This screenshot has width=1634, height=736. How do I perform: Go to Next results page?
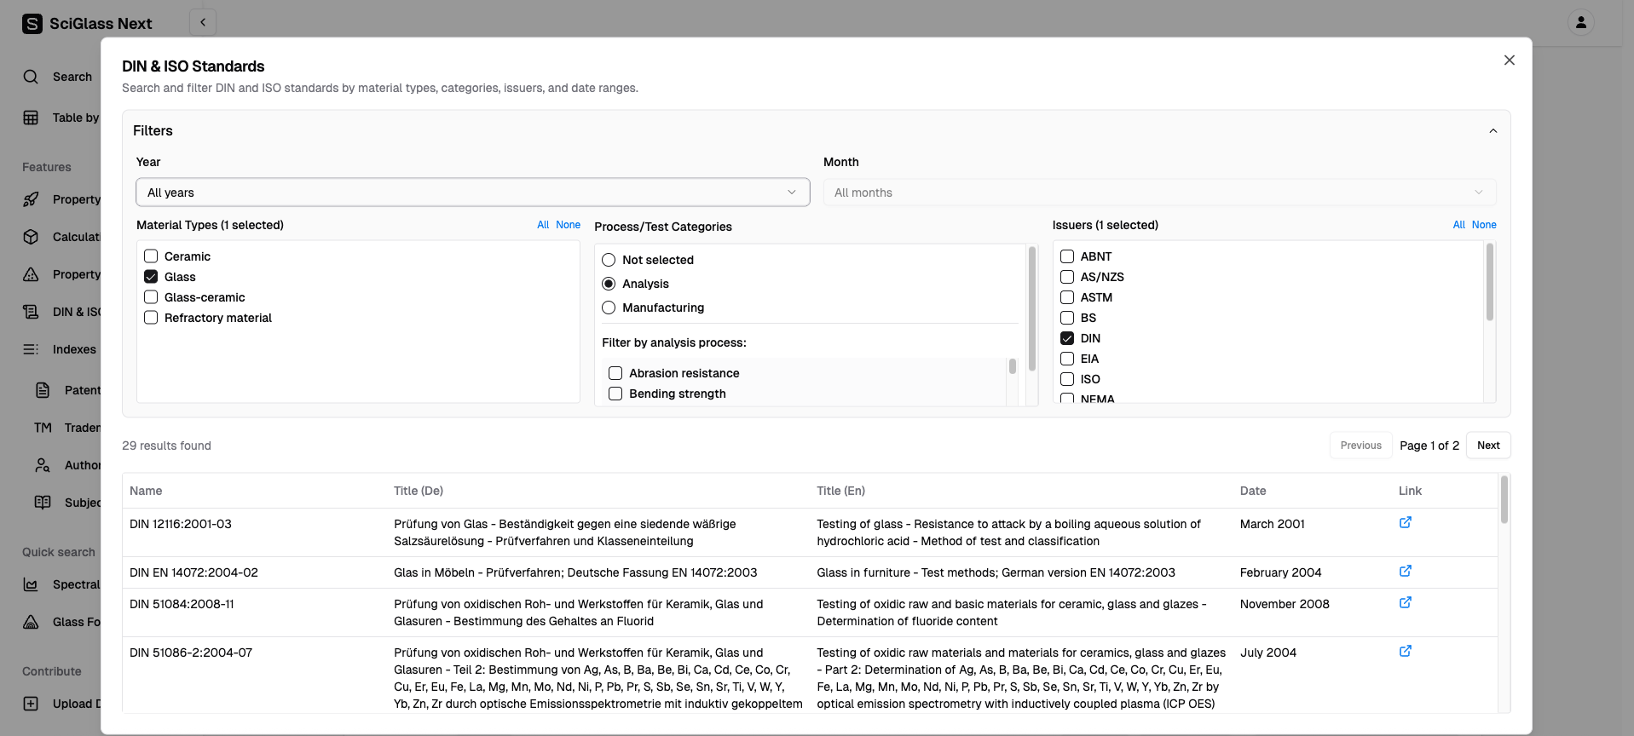pos(1488,446)
